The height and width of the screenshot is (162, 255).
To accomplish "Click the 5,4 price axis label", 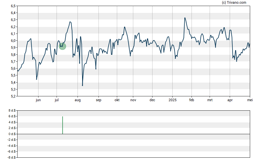I will pyautogui.click(x=13, y=83).
